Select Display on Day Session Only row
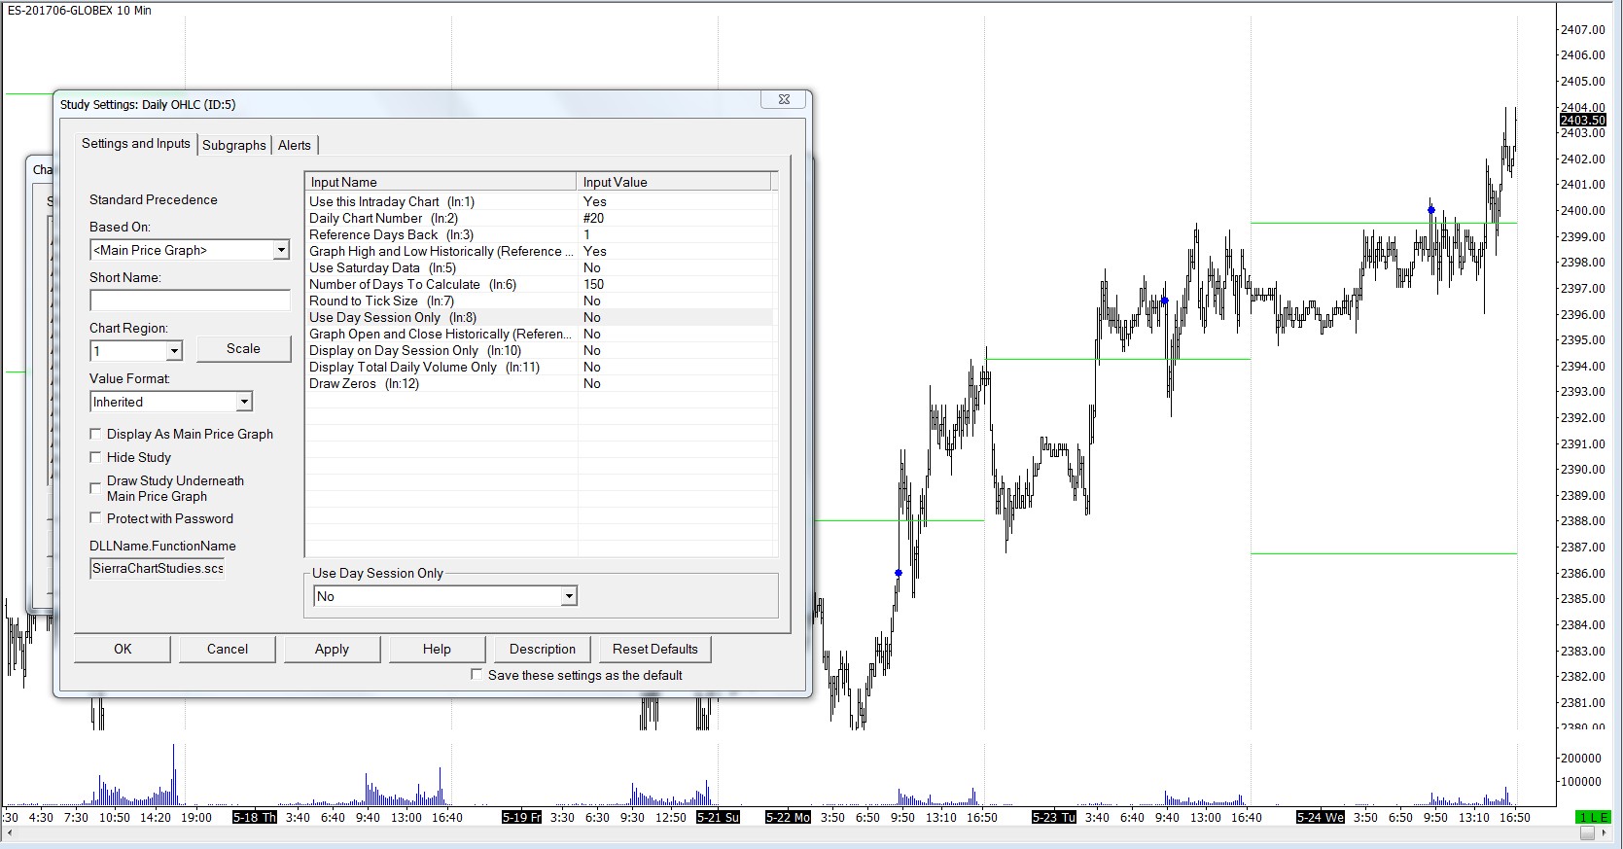Image resolution: width=1623 pixels, height=849 pixels. pyautogui.click(x=541, y=350)
